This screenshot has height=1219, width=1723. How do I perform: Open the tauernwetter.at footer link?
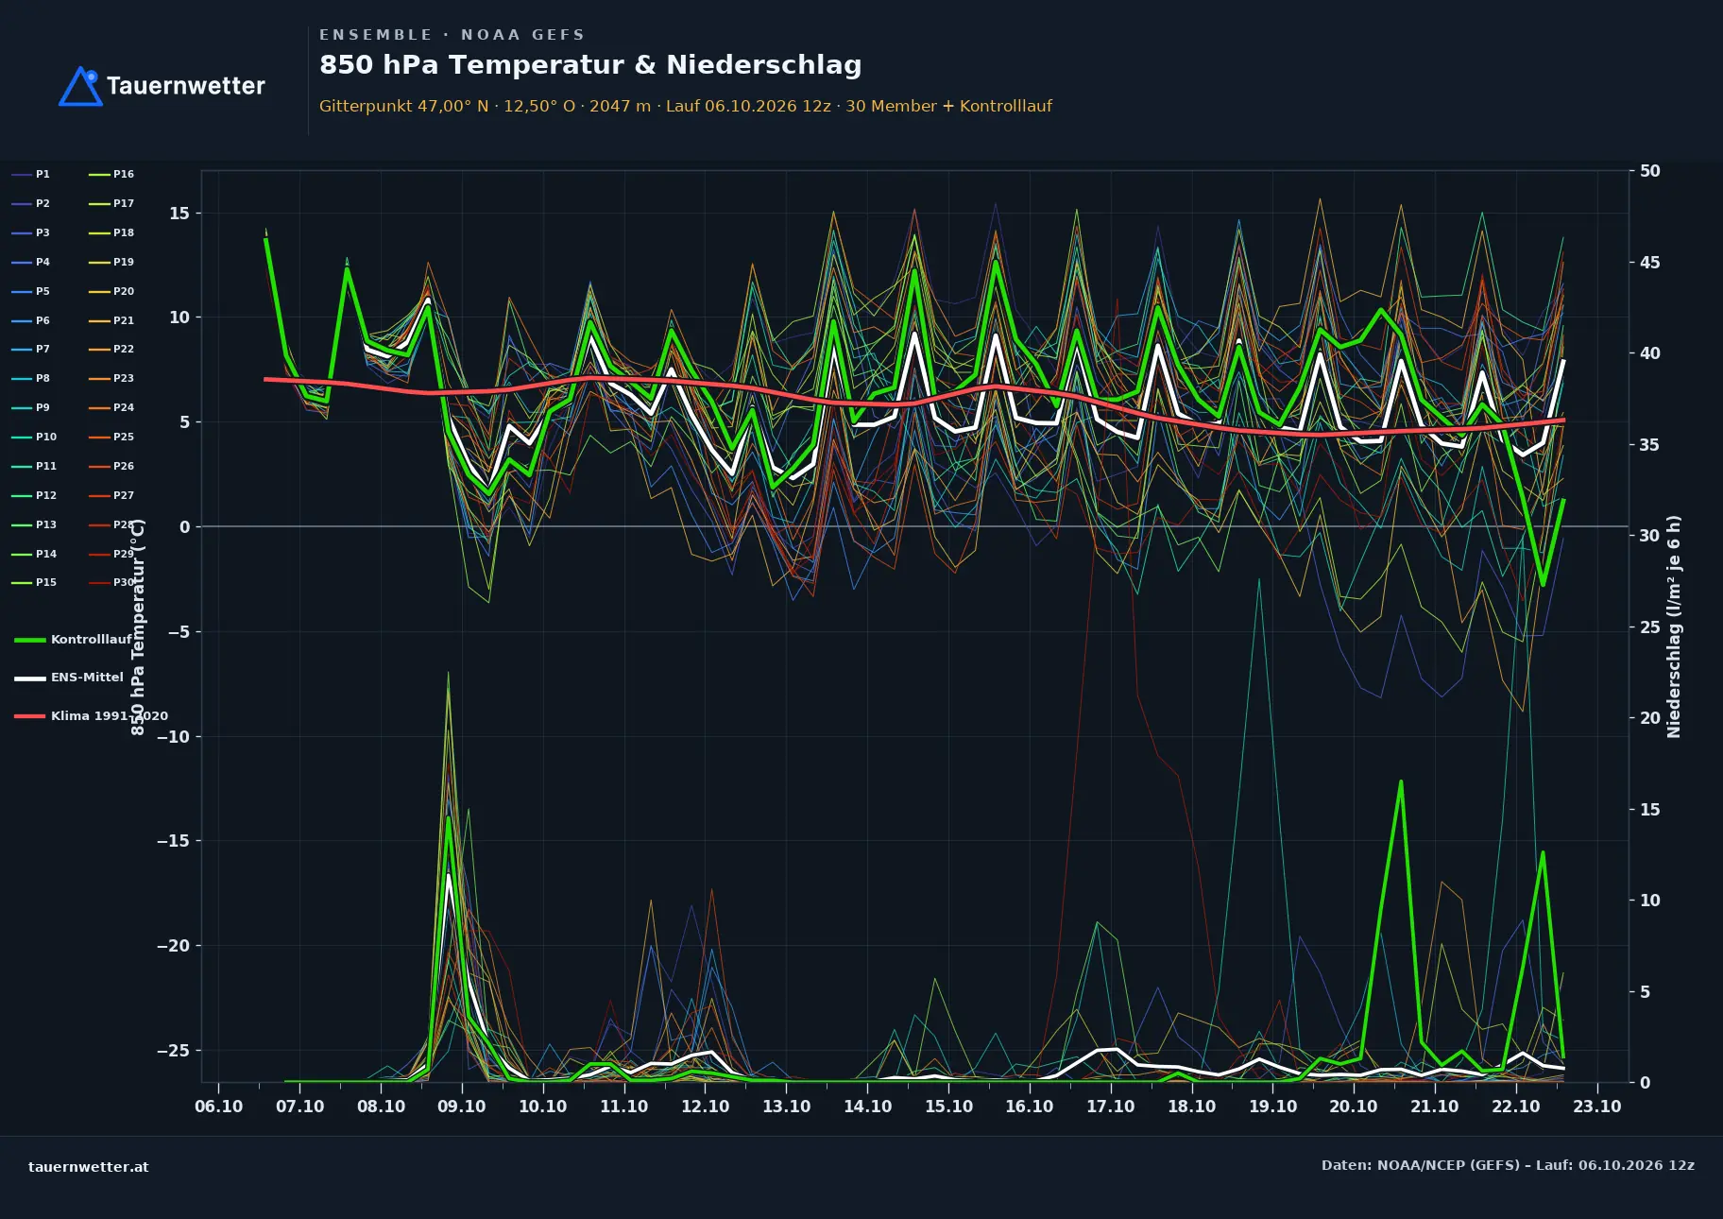(x=89, y=1167)
